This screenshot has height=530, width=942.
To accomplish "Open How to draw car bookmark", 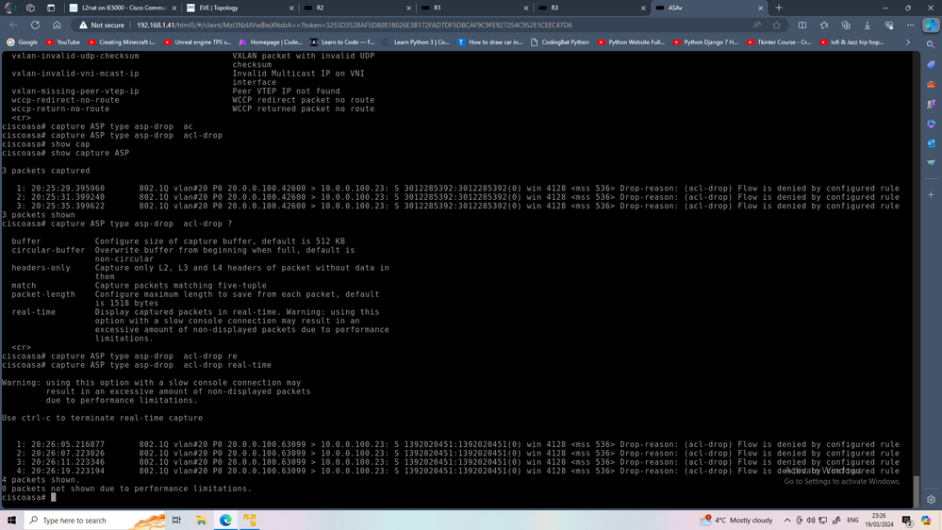I will pos(490,42).
